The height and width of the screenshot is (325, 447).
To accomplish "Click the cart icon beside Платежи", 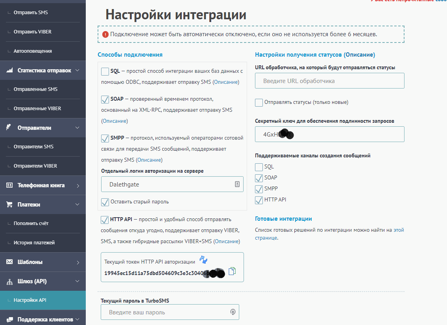I will tap(10, 205).
